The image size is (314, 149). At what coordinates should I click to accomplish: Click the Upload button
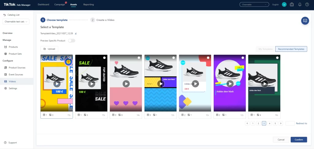tap(49, 49)
